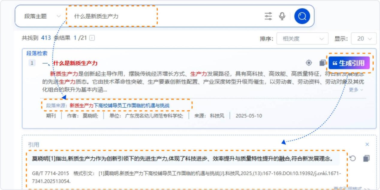Viewport: 380px width, 190px height.
Task: Copy the generated citation text
Action: pyautogui.click(x=366, y=158)
